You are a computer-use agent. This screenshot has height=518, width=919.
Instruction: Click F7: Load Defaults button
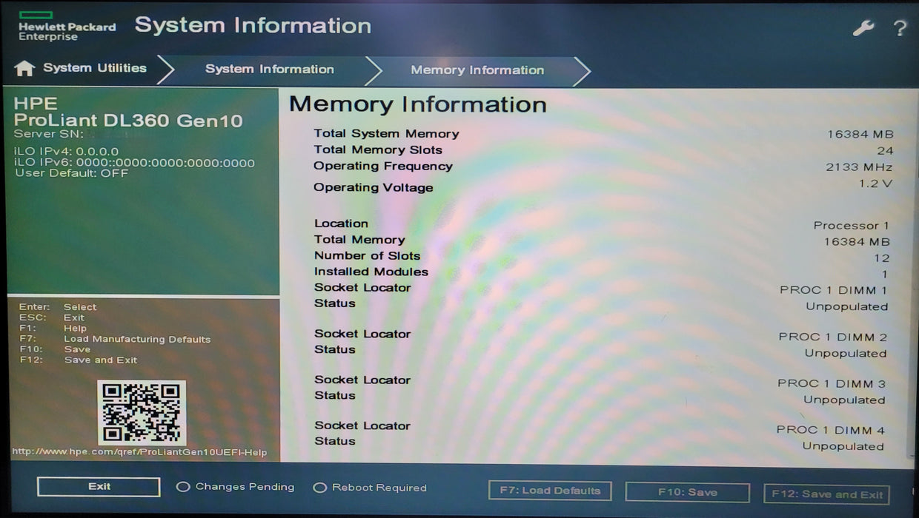click(x=550, y=491)
